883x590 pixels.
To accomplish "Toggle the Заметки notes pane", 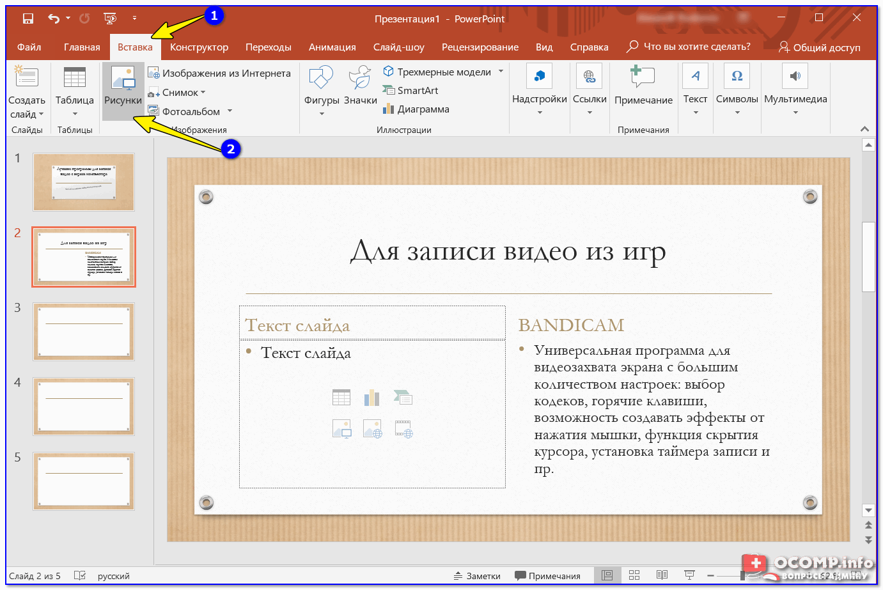I will coord(477,576).
